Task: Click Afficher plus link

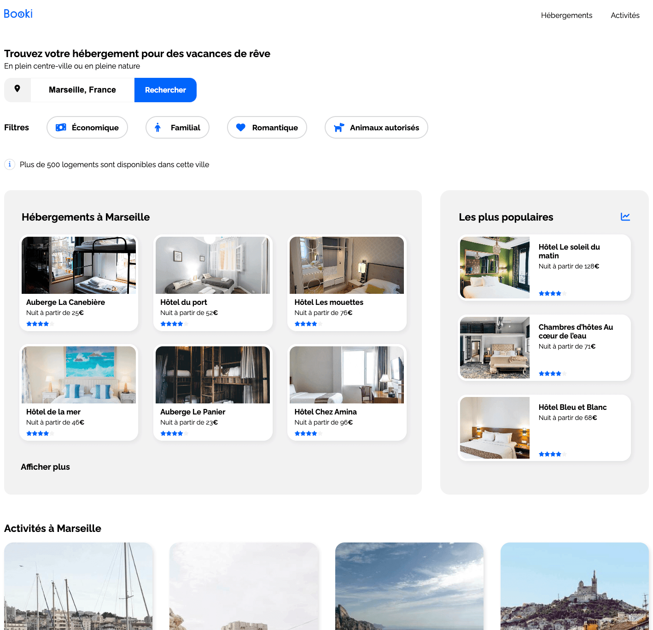Action: tap(45, 467)
